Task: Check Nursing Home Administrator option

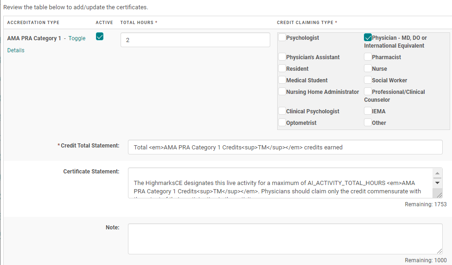Action: [282, 92]
